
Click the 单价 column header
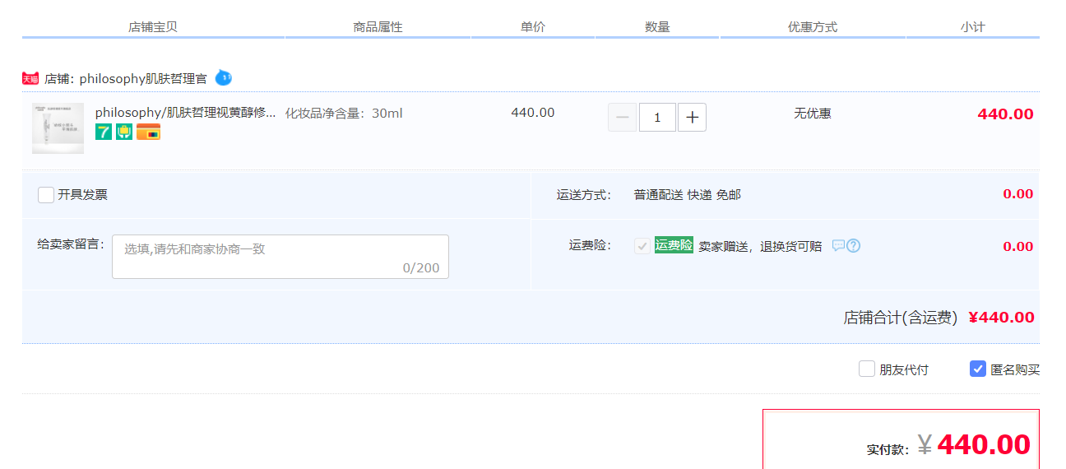pos(533,26)
